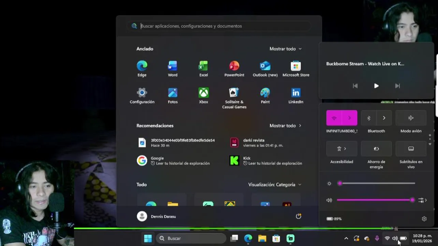Open the LinkedIn pinned app

click(296, 96)
